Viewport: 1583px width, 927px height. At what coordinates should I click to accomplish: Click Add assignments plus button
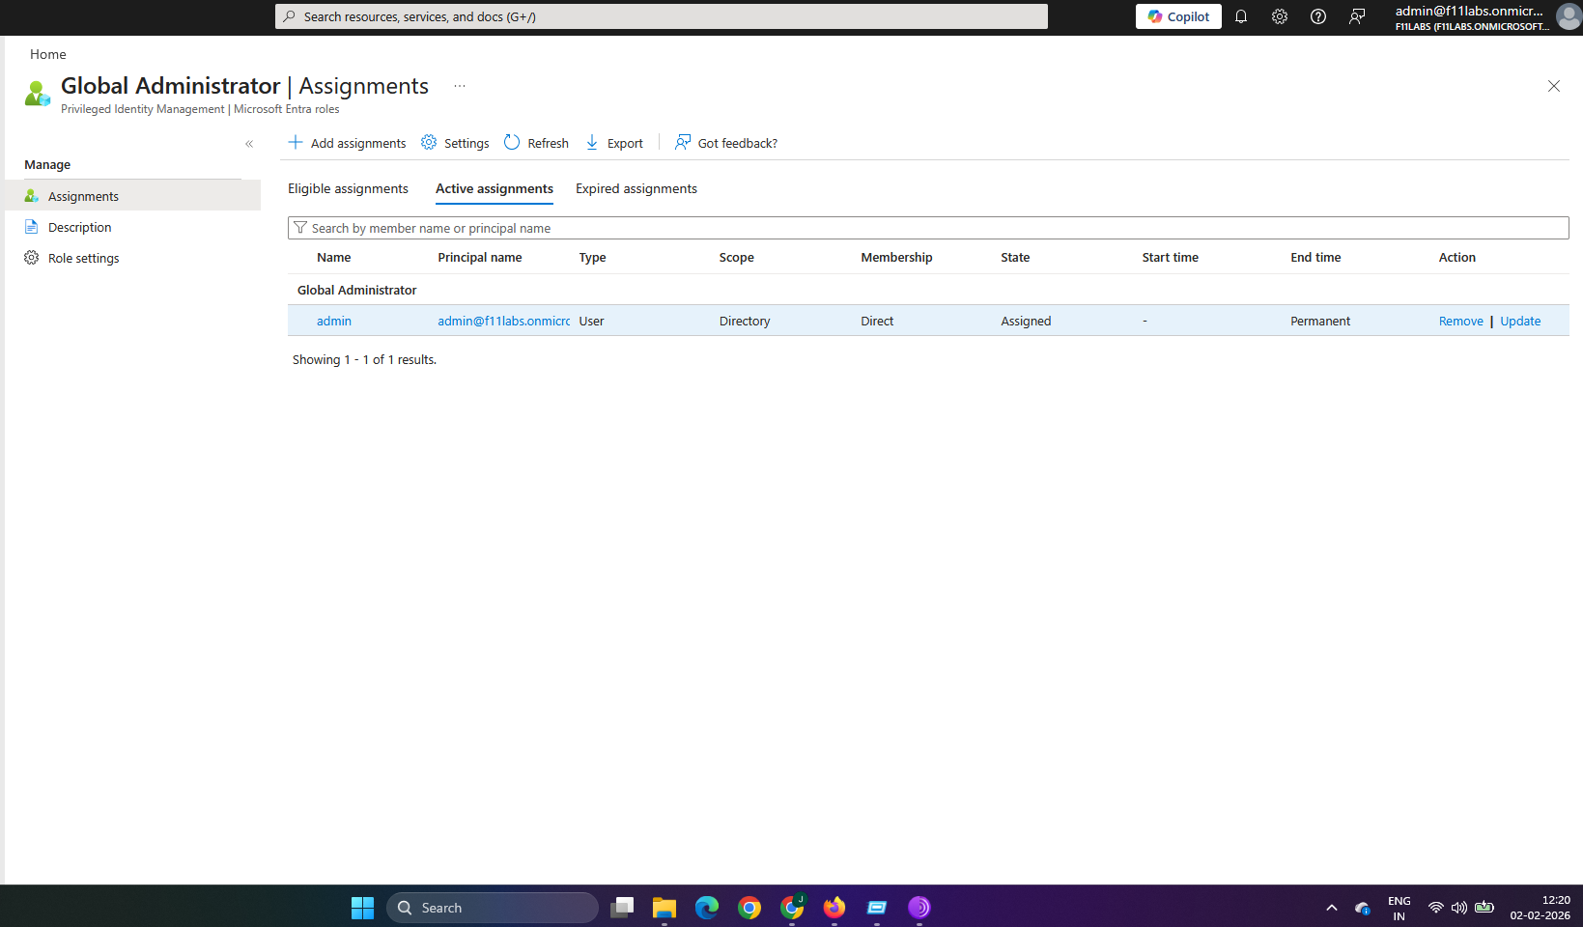(348, 143)
